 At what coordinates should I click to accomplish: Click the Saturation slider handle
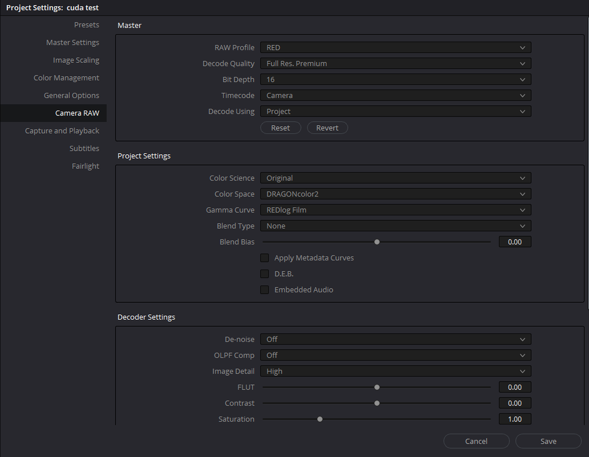click(319, 419)
